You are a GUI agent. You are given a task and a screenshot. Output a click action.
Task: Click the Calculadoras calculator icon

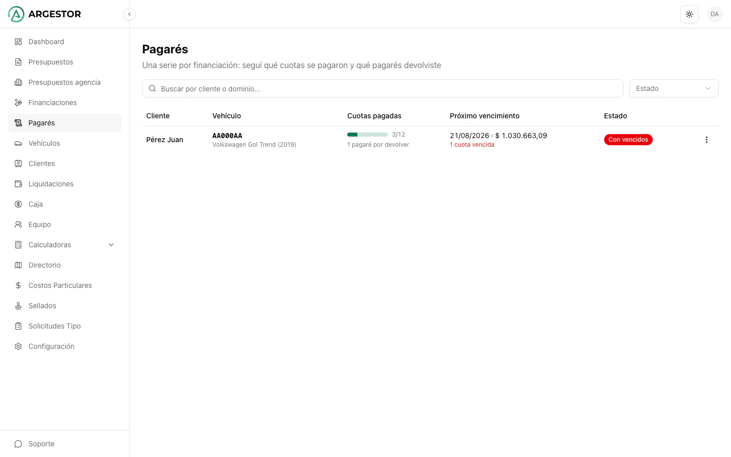pyautogui.click(x=18, y=245)
